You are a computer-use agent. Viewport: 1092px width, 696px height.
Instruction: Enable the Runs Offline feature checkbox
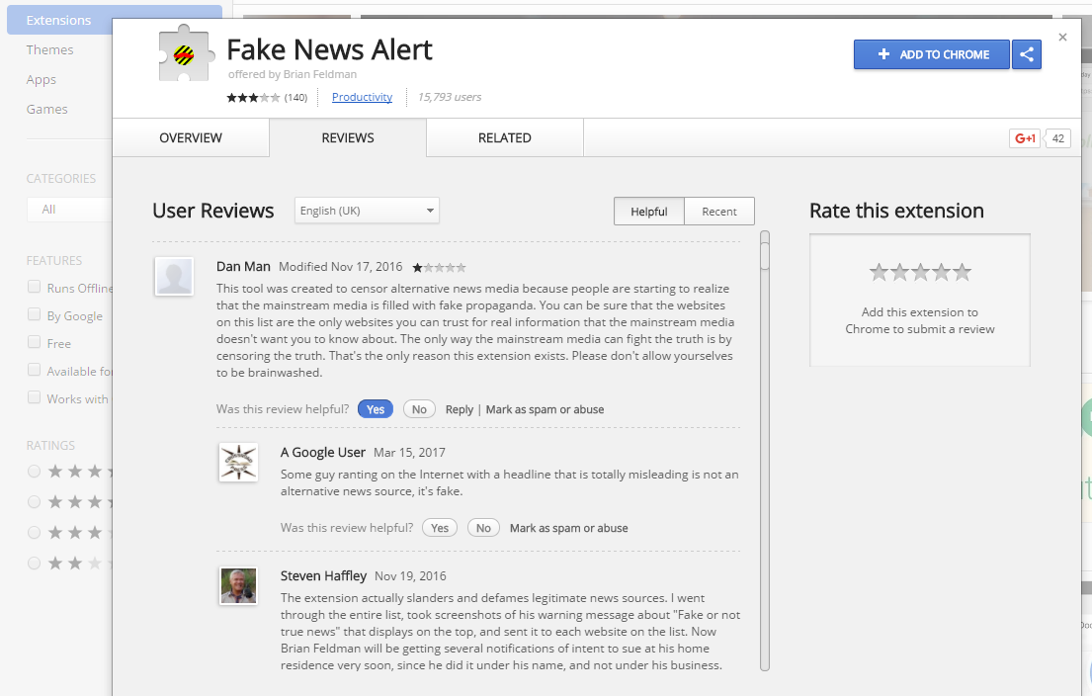pos(35,288)
